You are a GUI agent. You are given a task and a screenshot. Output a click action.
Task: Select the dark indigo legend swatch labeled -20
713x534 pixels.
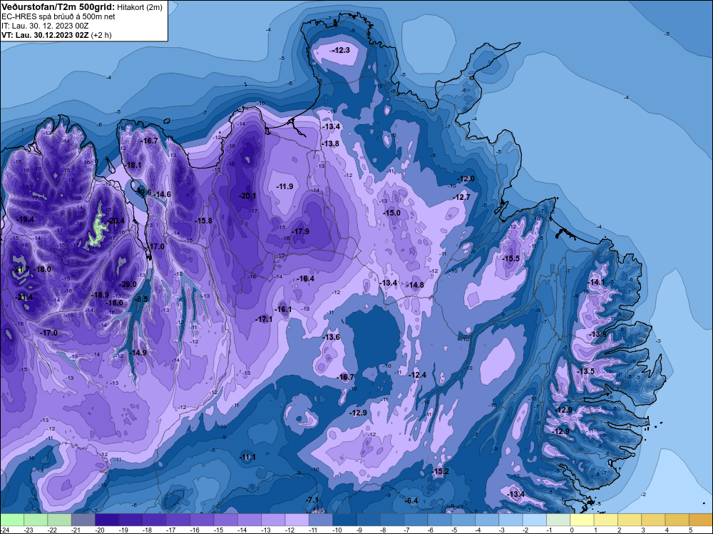pyautogui.click(x=107, y=520)
